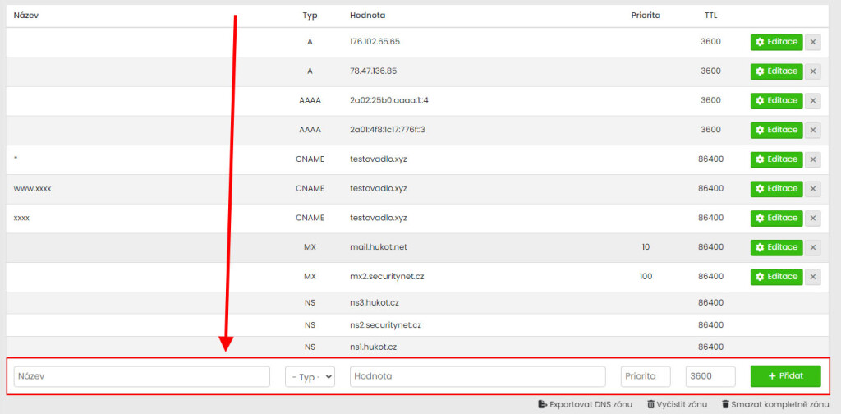The width and height of the screenshot is (841, 414).
Task: Edit the xxxx CNAME record
Action: pyautogui.click(x=776, y=218)
